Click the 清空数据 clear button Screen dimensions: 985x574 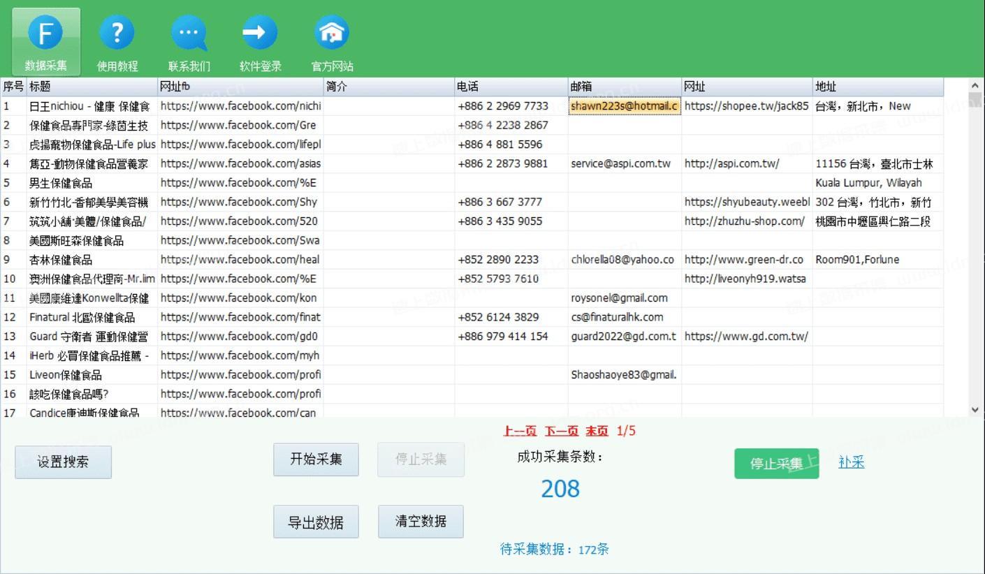tap(421, 522)
